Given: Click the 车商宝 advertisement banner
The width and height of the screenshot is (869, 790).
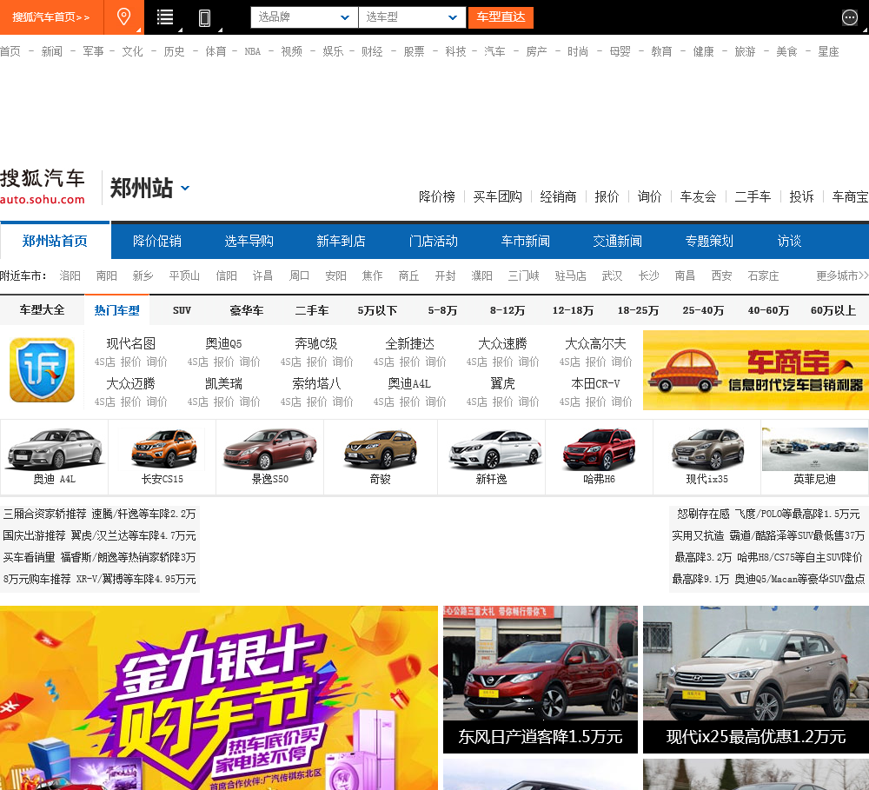Looking at the screenshot, I should pos(755,370).
